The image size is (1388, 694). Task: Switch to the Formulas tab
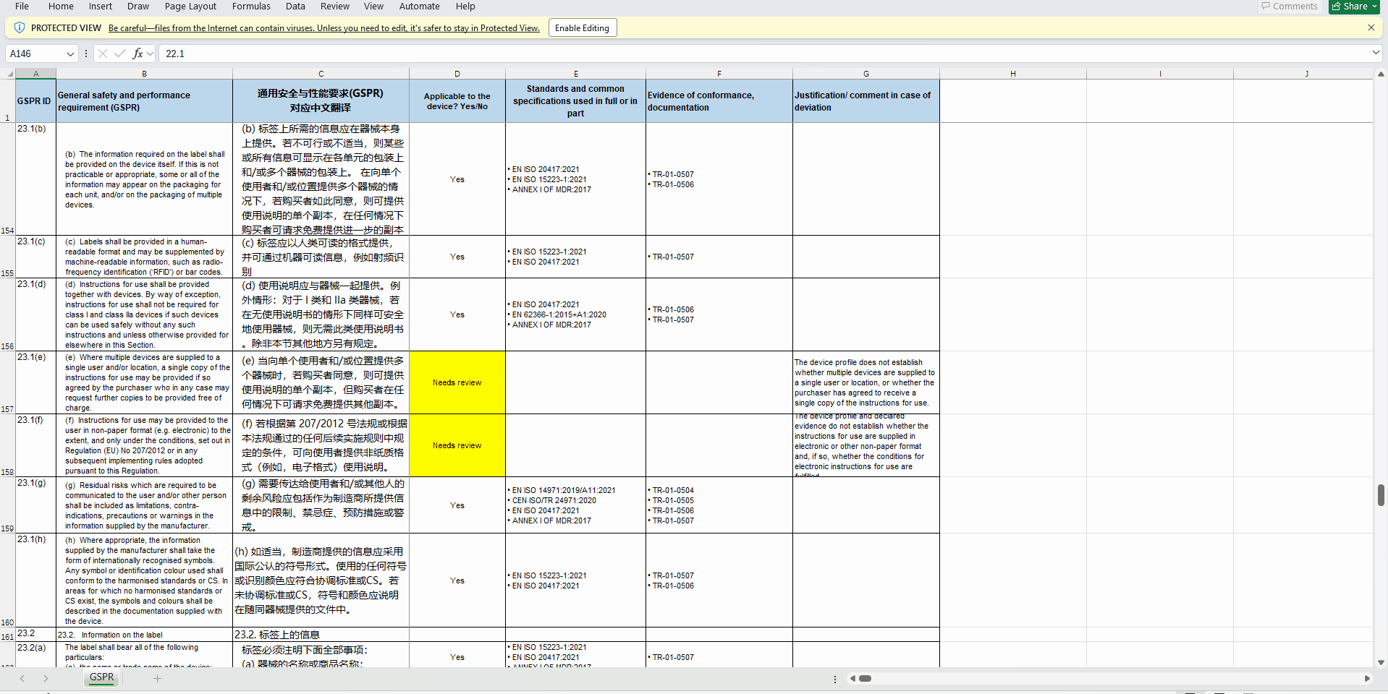tap(251, 7)
